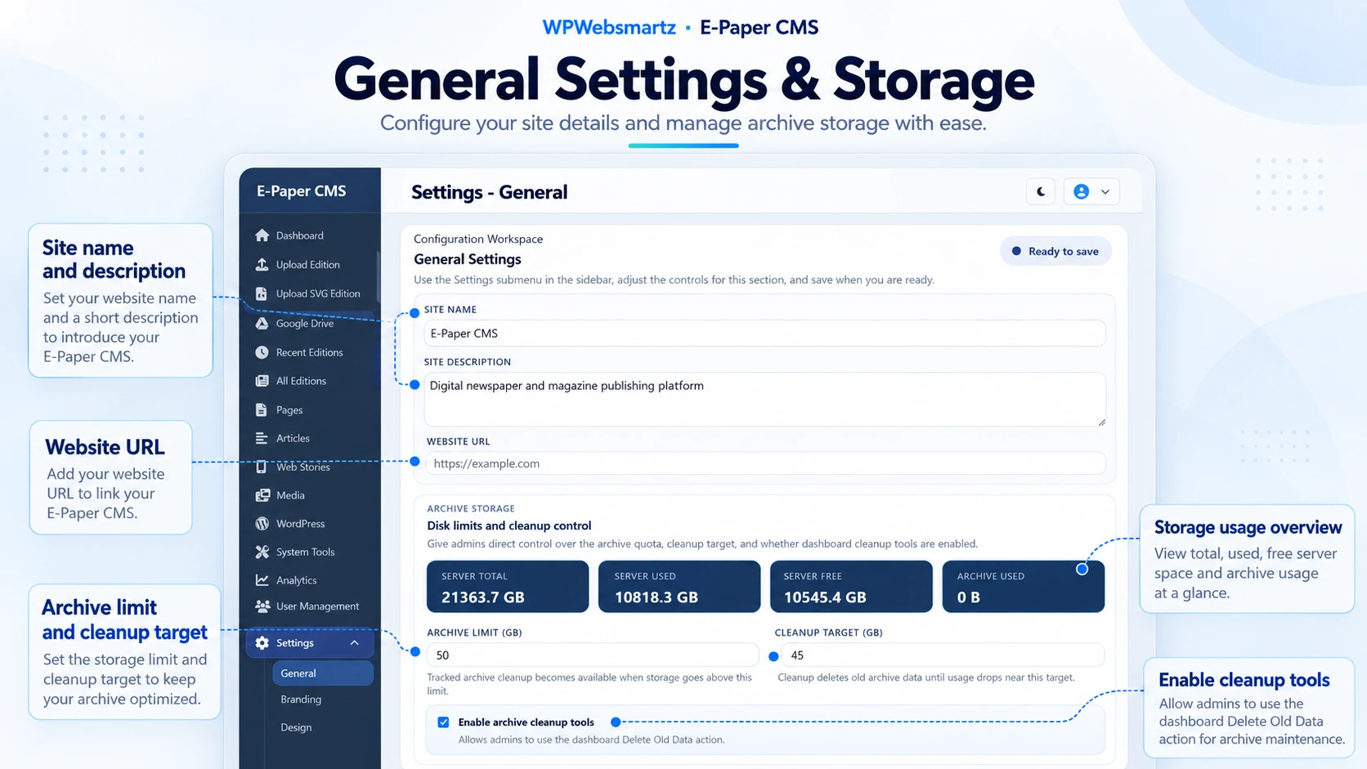Click the Disk limits and cleanup control heading
Image resolution: width=1367 pixels, height=769 pixels.
tap(509, 525)
